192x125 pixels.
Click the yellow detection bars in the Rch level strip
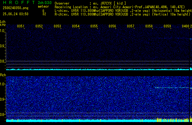click(172, 120)
